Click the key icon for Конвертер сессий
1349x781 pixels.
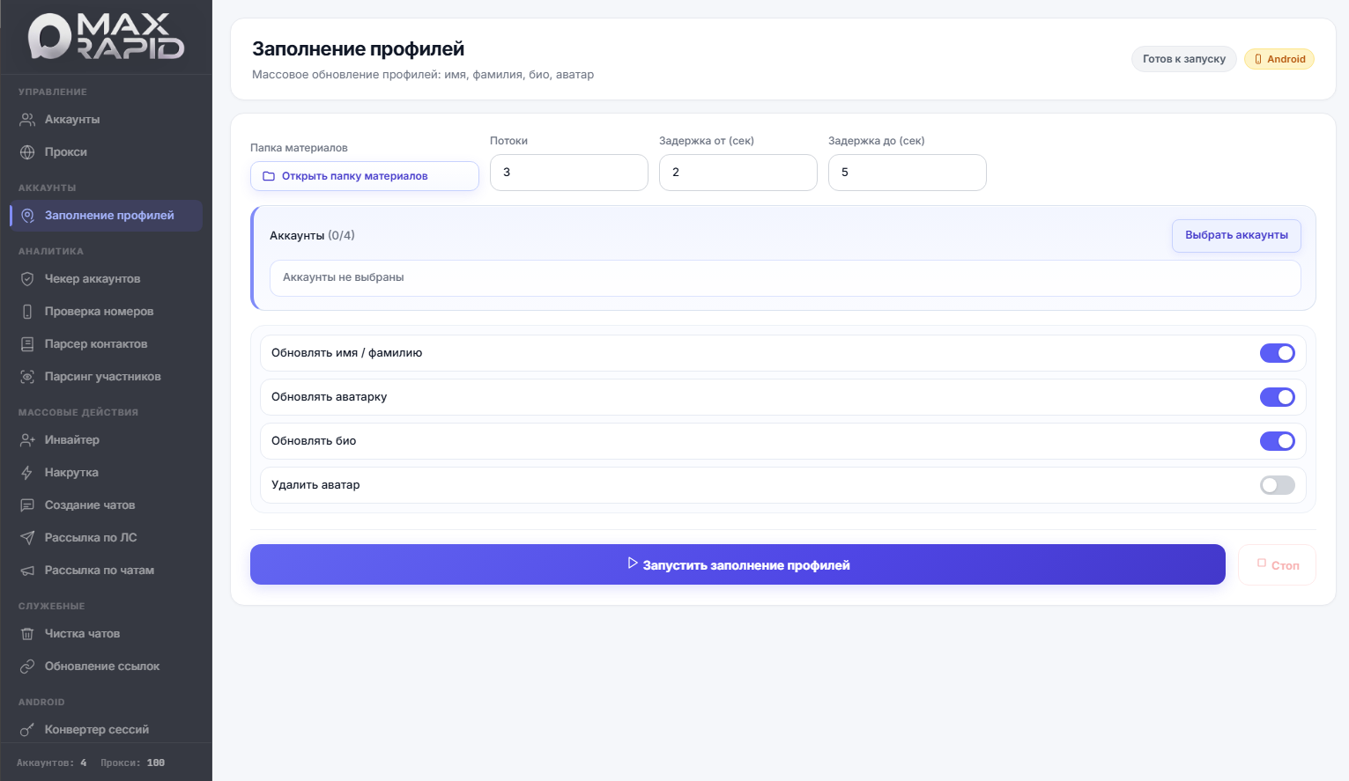(x=27, y=730)
